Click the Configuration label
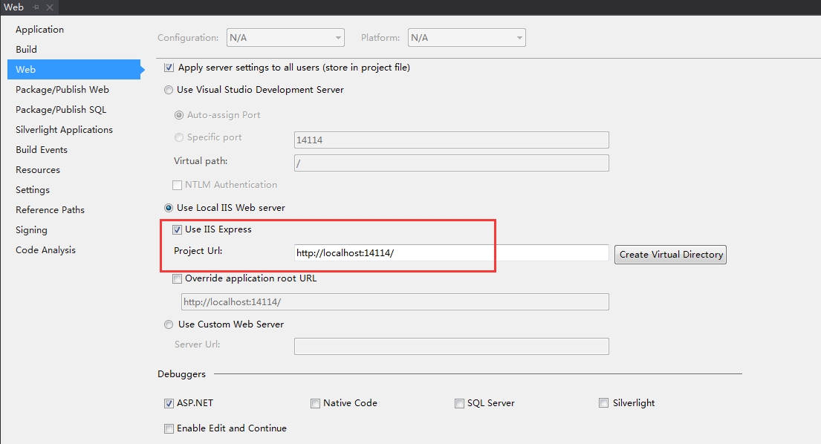 188,38
